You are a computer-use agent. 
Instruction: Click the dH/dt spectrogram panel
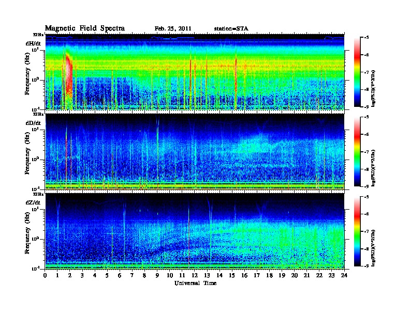pyautogui.click(x=195, y=72)
